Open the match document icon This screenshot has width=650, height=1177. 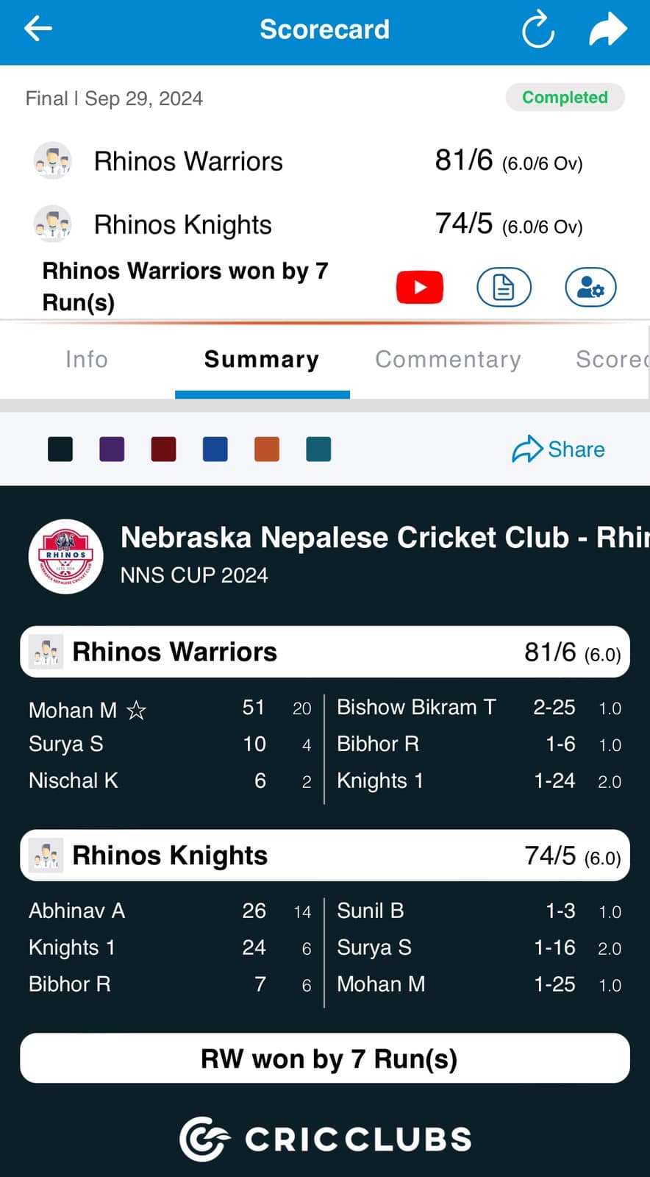pyautogui.click(x=504, y=287)
